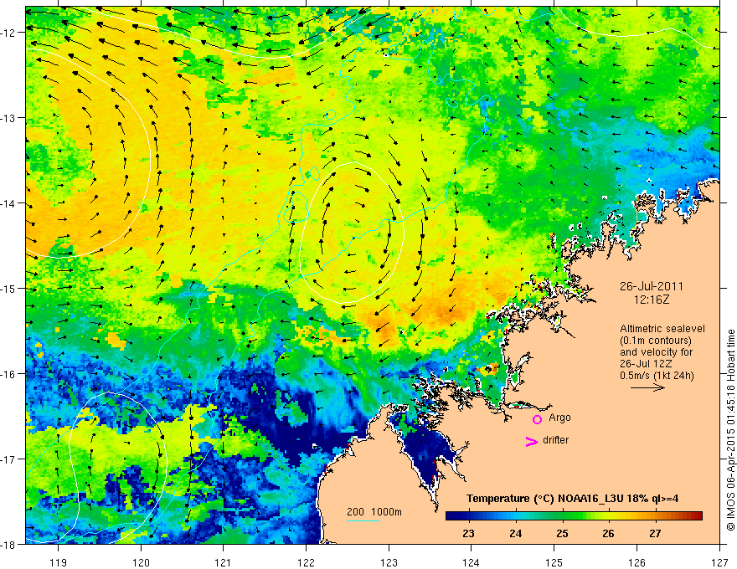Click the latitude axis label -17
Viewport: 737px width, 569px height.
click(x=9, y=459)
